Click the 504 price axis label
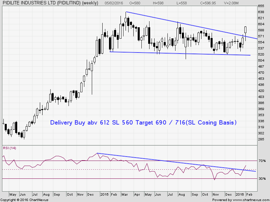 coord(261,61)
